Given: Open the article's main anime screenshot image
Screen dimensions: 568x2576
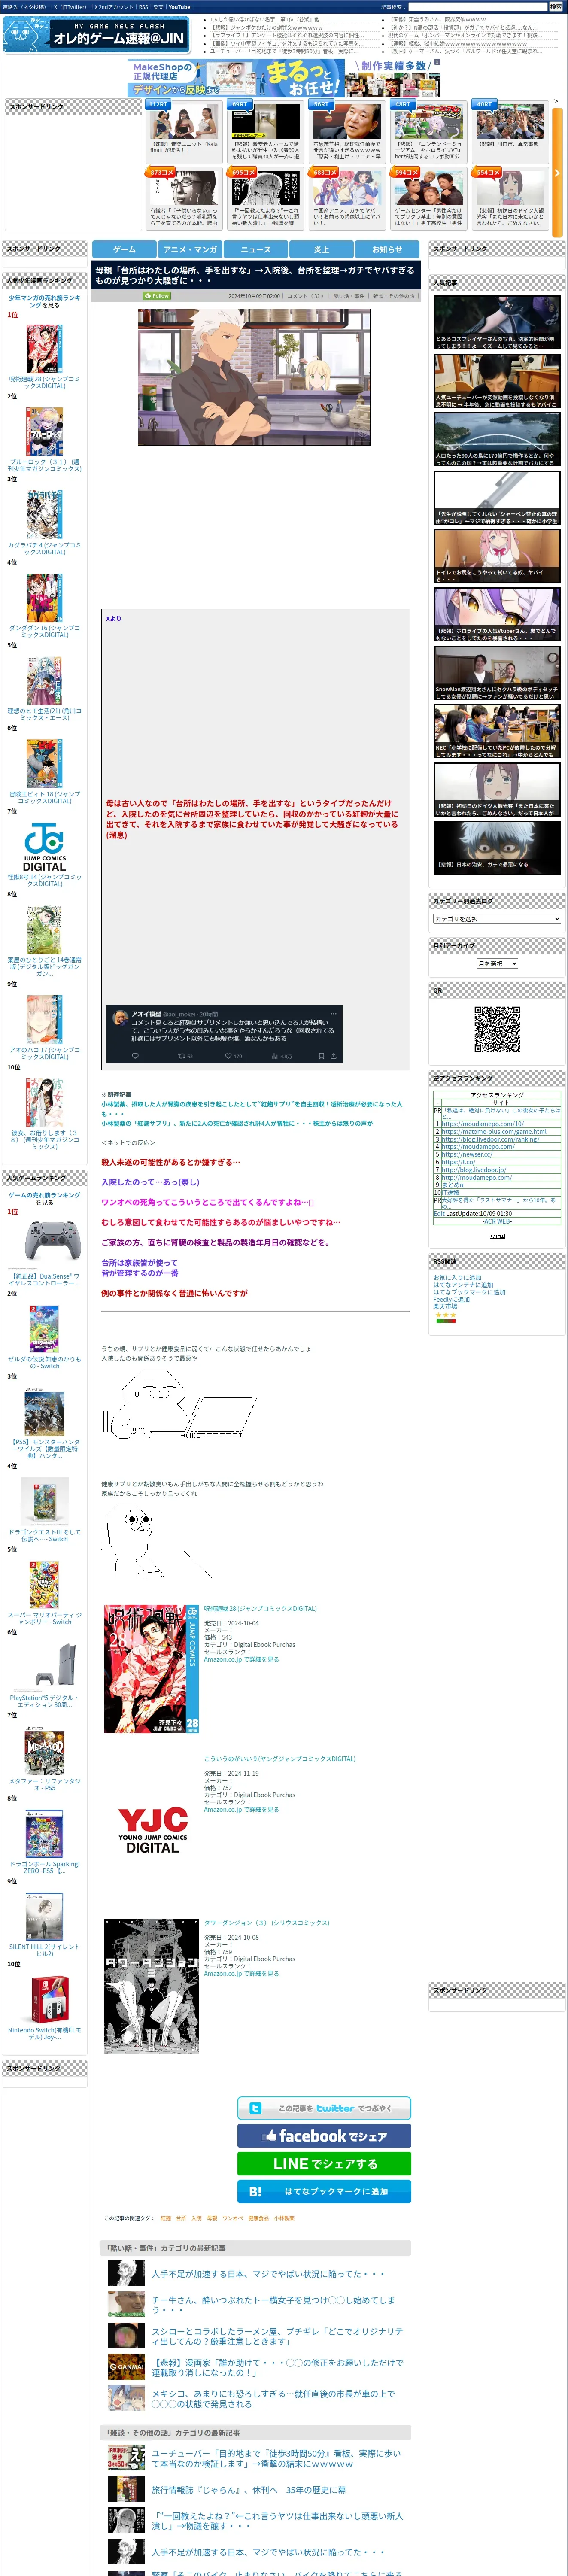Looking at the screenshot, I should pos(254,377).
